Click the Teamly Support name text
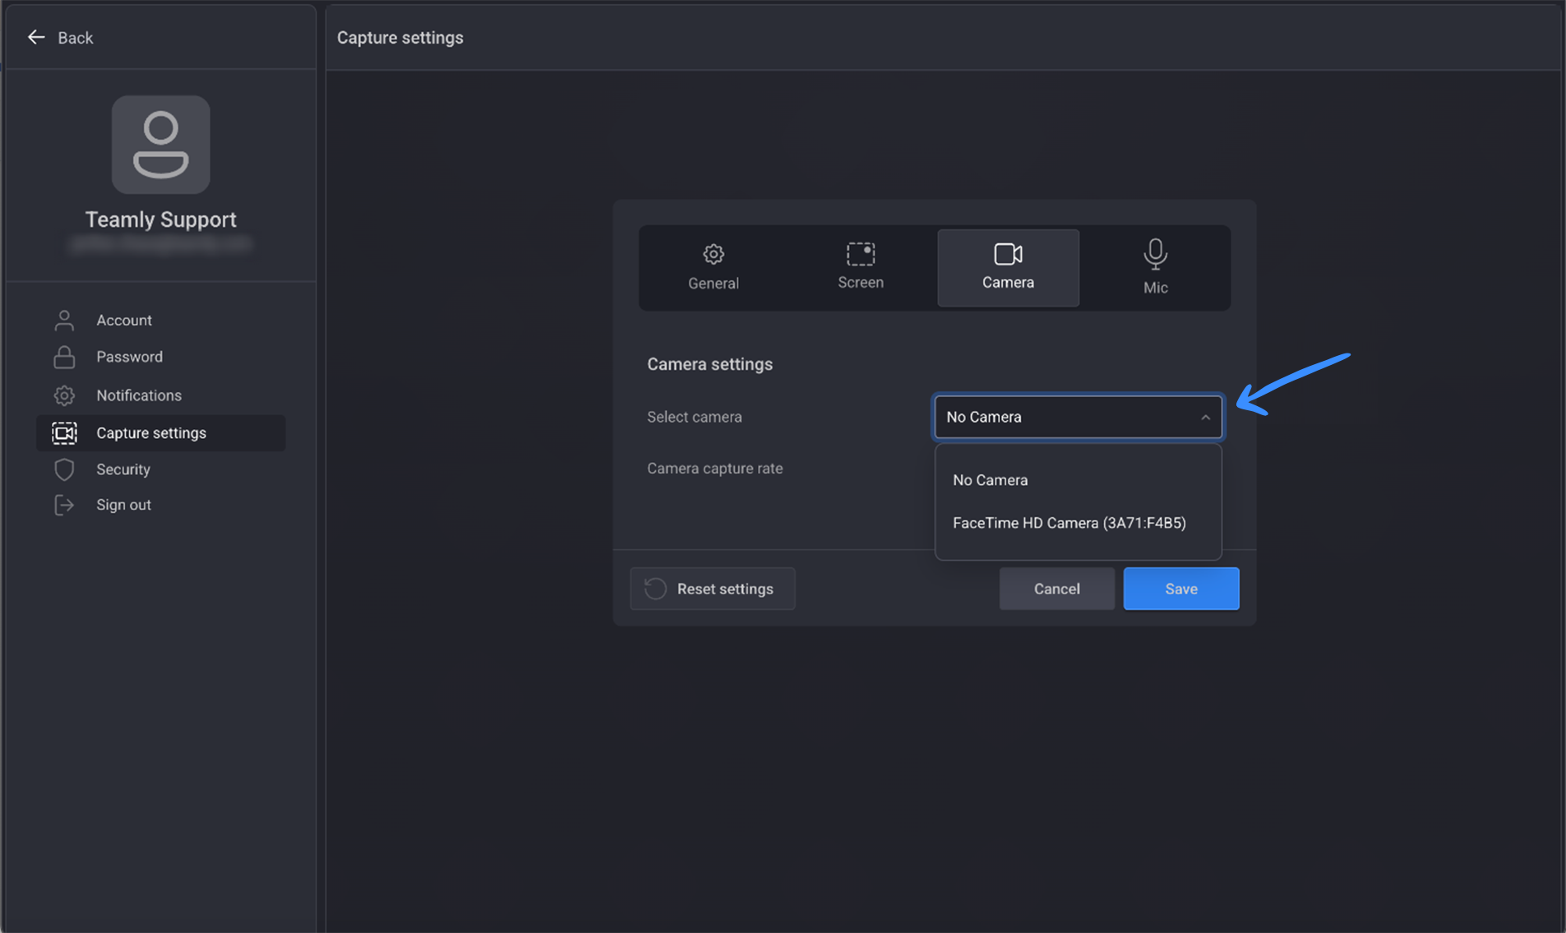This screenshot has width=1566, height=933. (161, 219)
